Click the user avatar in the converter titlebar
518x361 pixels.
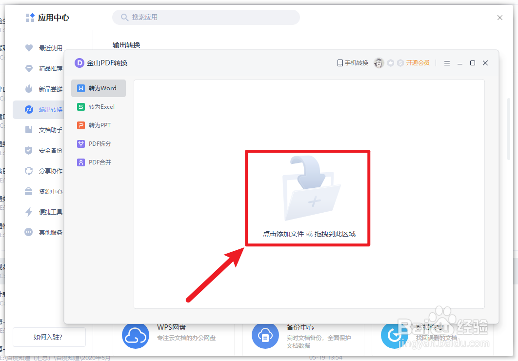[x=379, y=63]
